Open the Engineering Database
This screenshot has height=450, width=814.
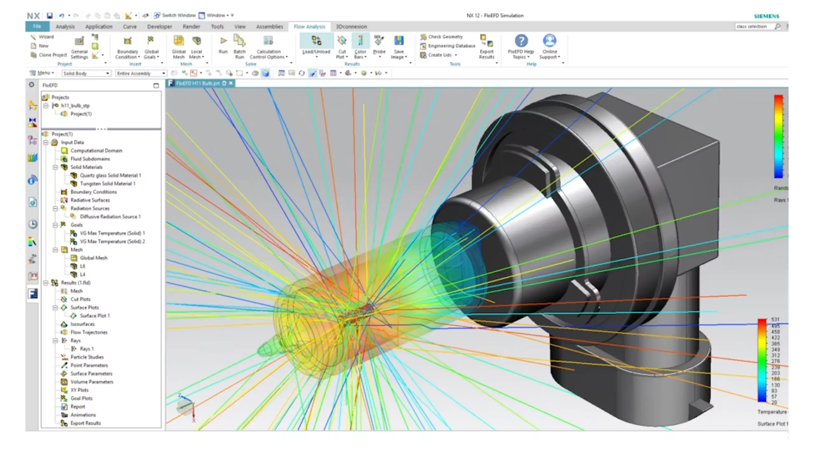click(448, 46)
